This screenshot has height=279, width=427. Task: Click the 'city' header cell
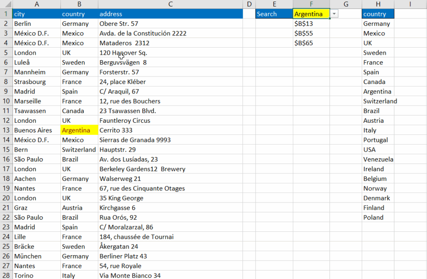click(37, 14)
